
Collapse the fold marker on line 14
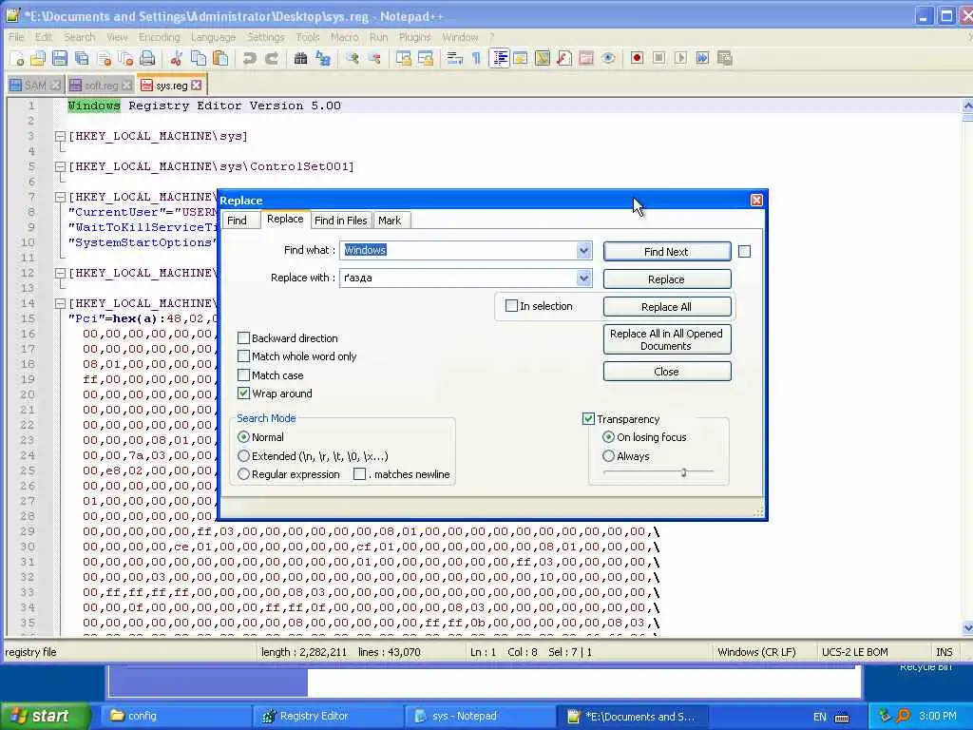[60, 303]
